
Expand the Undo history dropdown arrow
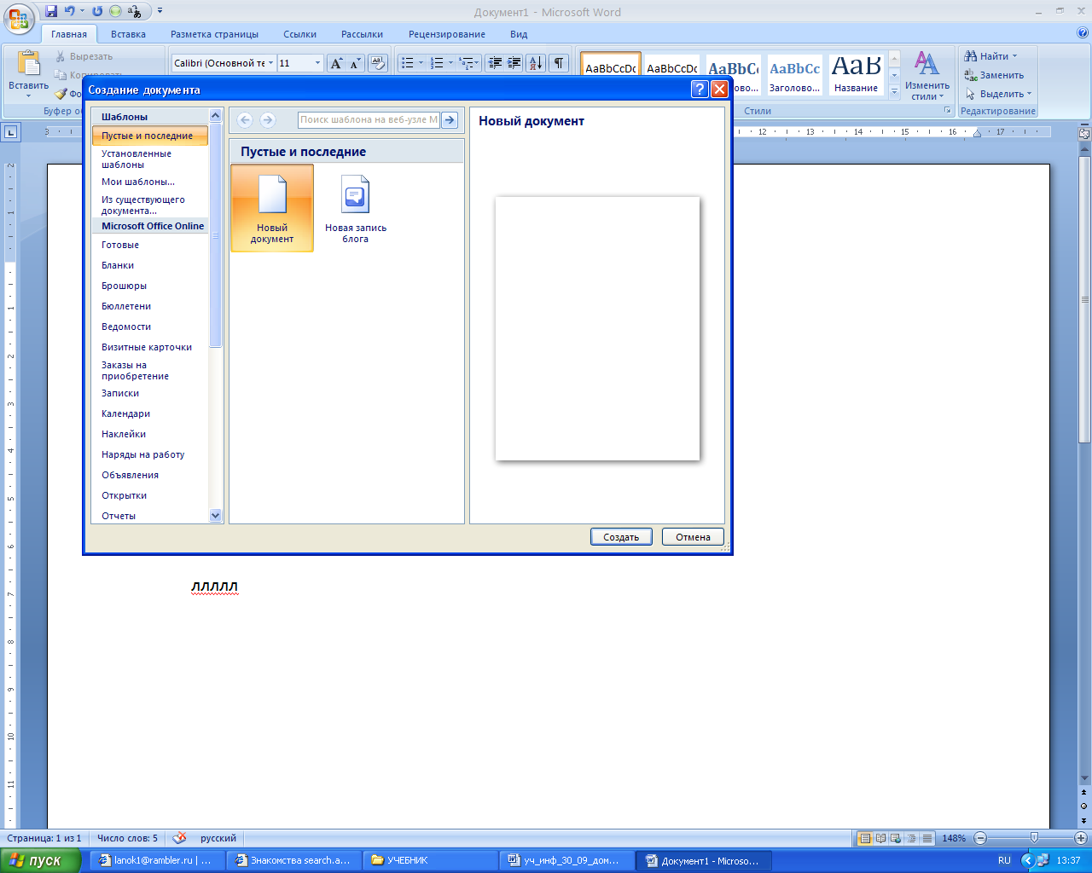(x=82, y=11)
